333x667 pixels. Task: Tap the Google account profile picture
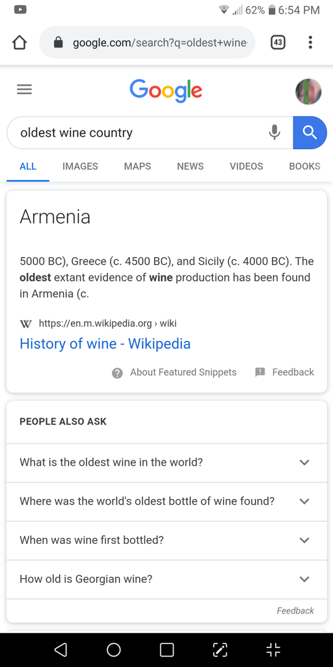308,91
